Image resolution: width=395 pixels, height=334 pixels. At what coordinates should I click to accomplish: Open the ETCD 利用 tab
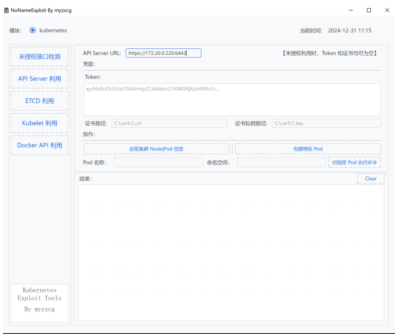(40, 101)
